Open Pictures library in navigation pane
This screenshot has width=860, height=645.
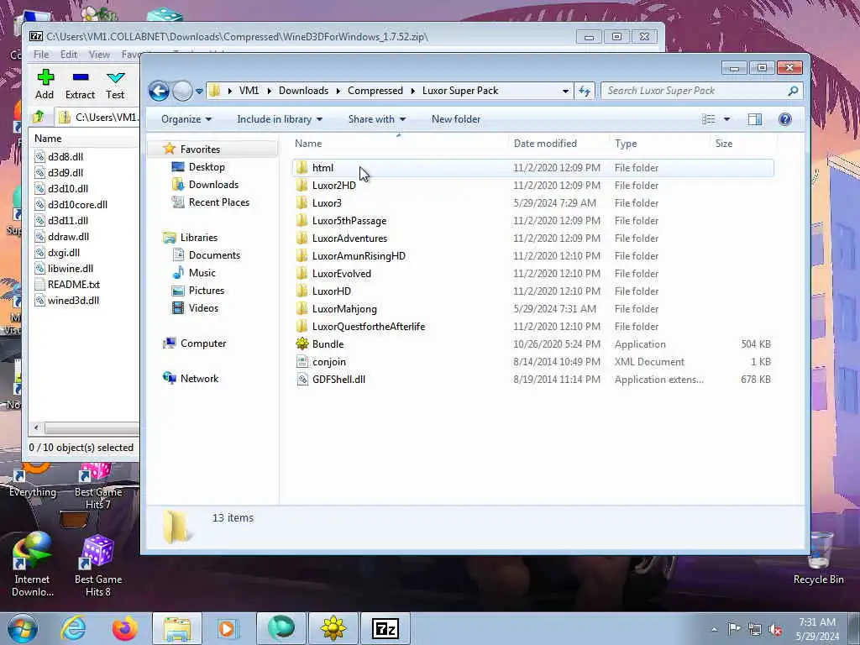207,290
